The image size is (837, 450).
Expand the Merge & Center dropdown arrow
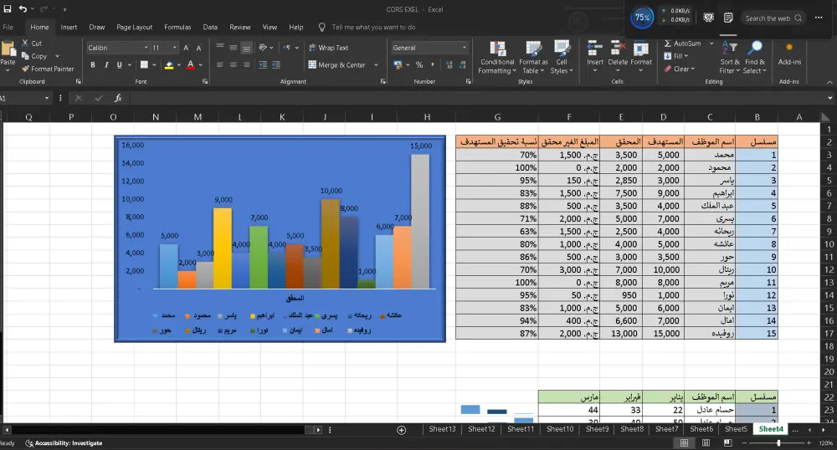coord(377,65)
